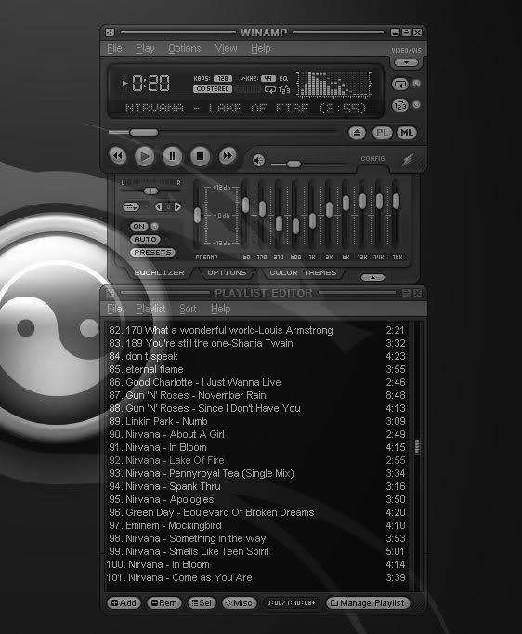522x634 pixels.
Task: Increase crossfade value with right arrow
Action: [177, 207]
